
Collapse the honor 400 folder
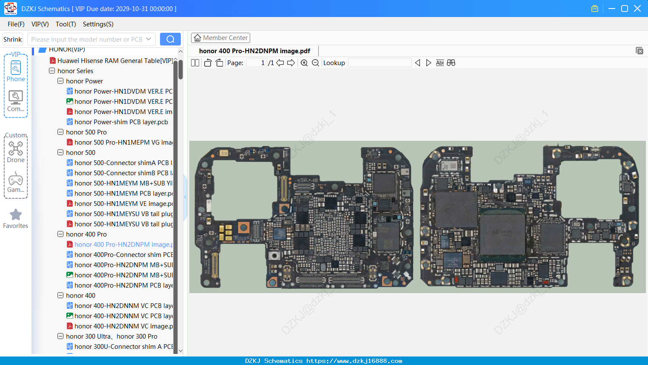click(x=60, y=296)
